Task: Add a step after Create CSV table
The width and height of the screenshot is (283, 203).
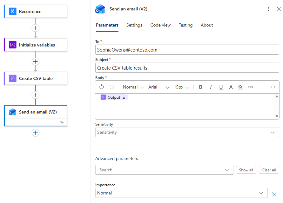Action: coord(36,95)
